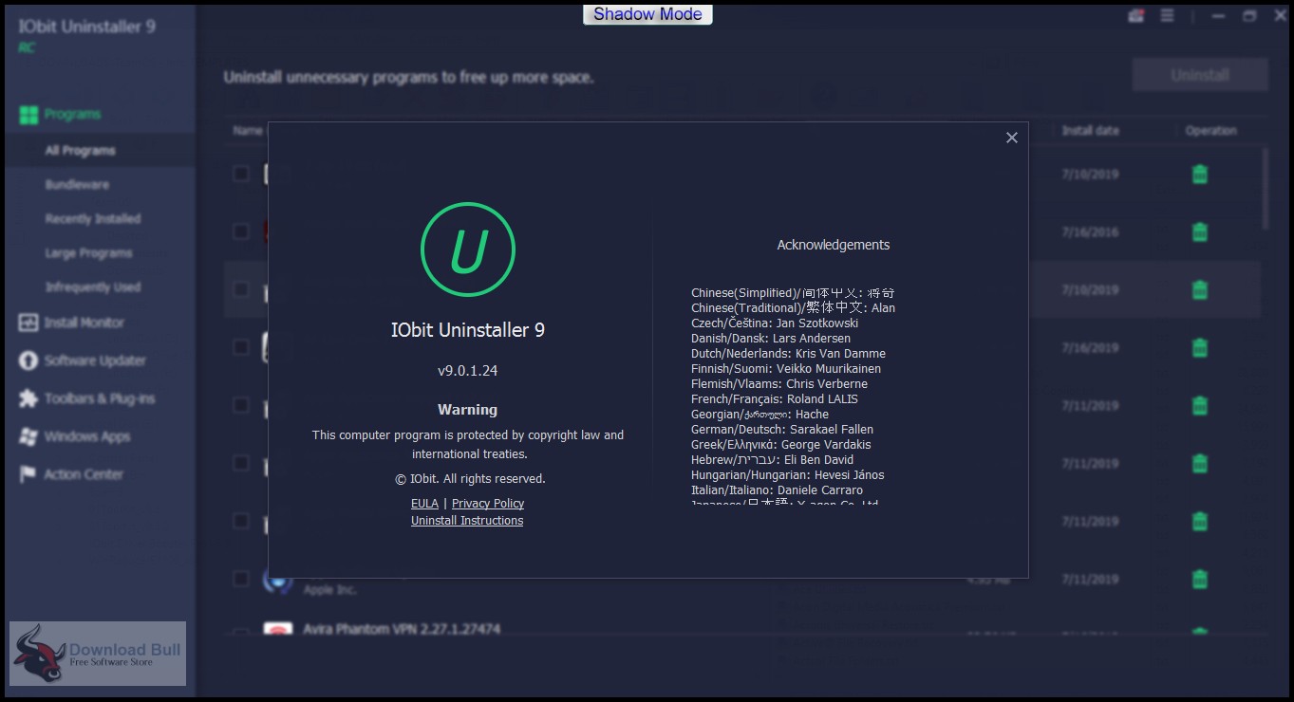Close the About dialog with the X
This screenshot has height=702, width=1294.
tap(1012, 138)
